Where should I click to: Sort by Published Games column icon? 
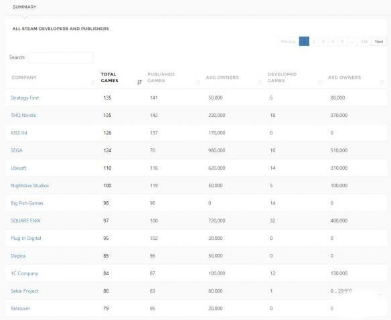[198, 82]
